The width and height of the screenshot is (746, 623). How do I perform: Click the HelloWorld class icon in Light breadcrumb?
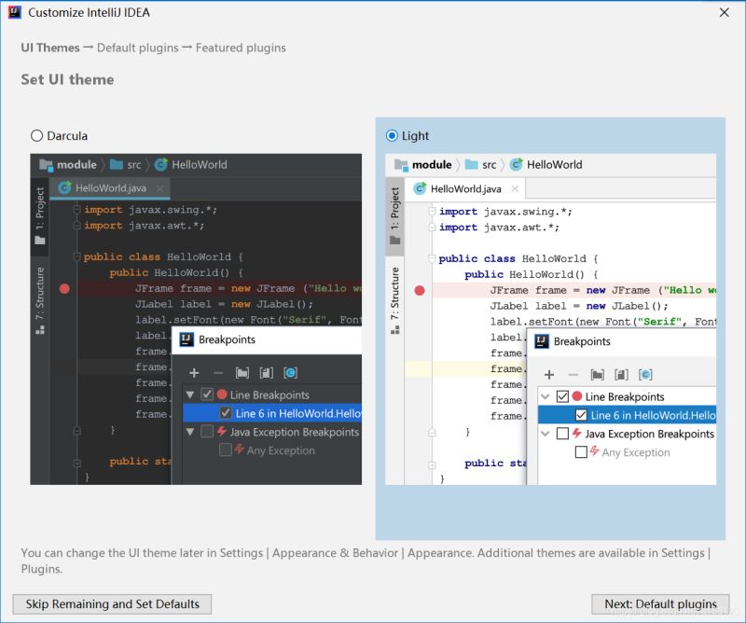click(516, 165)
